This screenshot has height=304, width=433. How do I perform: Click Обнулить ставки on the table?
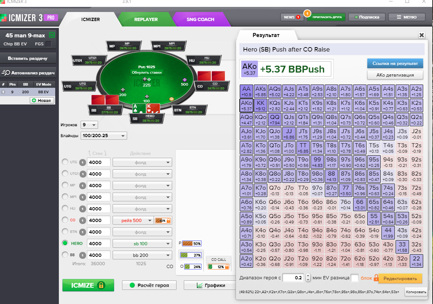[147, 72]
